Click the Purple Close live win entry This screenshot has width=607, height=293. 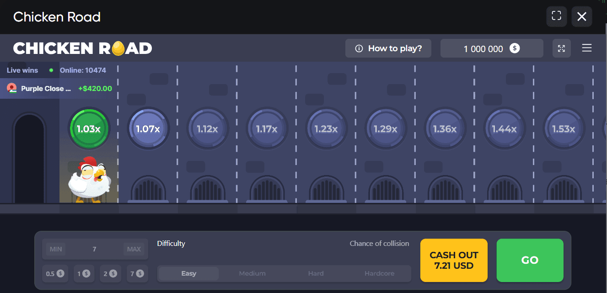(59, 89)
